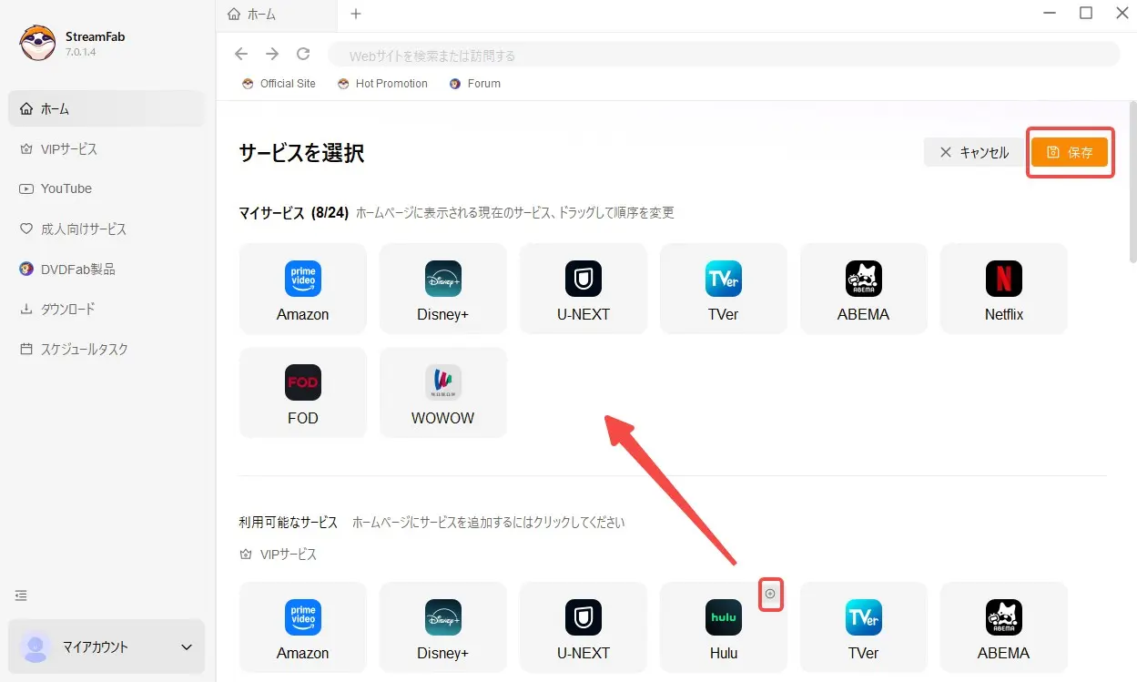Open DVDFab製品 in the sidebar
Screen dimensions: 1137x682
pos(107,269)
